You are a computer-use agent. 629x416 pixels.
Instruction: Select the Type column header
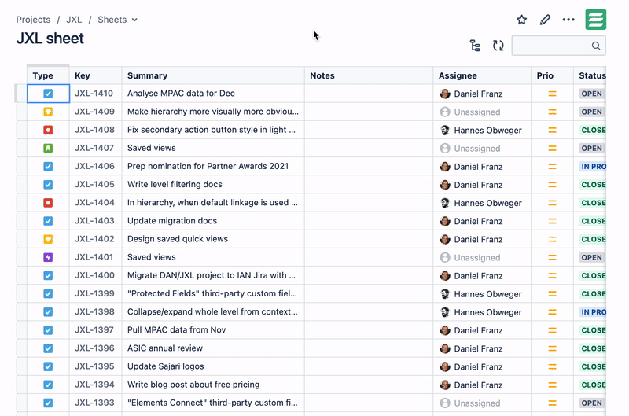pos(48,75)
